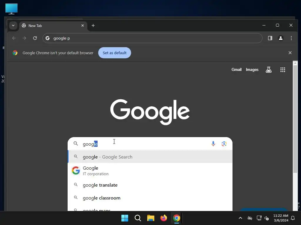Open the clock showing 11:22 AM
The image size is (301, 225).
(x=281, y=218)
